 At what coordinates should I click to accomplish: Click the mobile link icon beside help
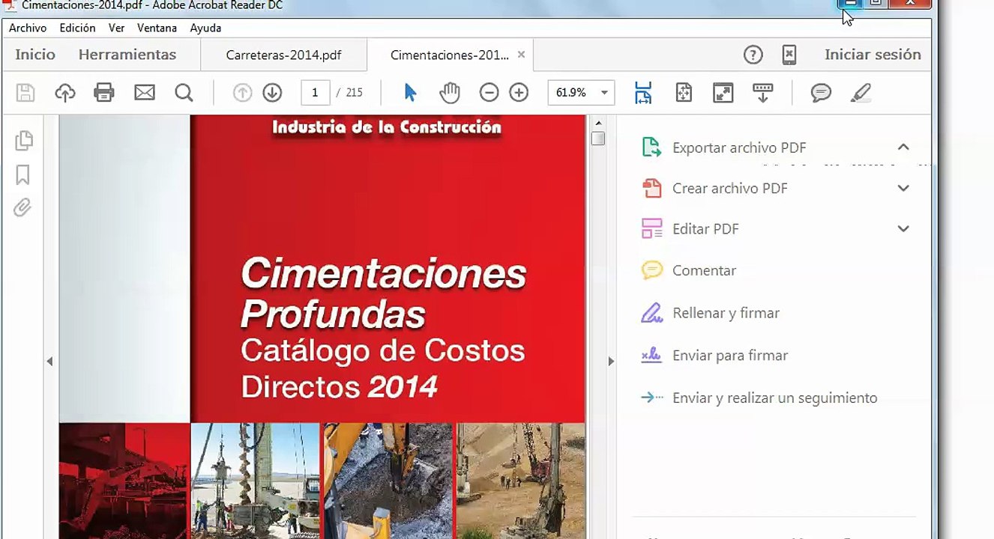point(789,55)
